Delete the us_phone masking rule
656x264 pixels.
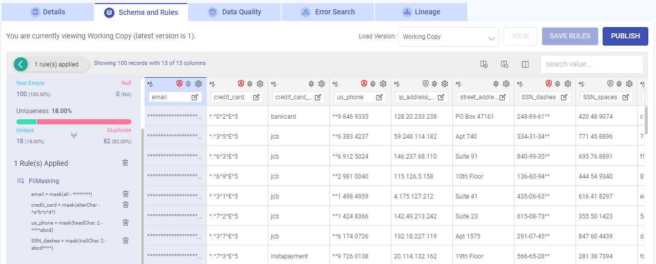coord(126,223)
